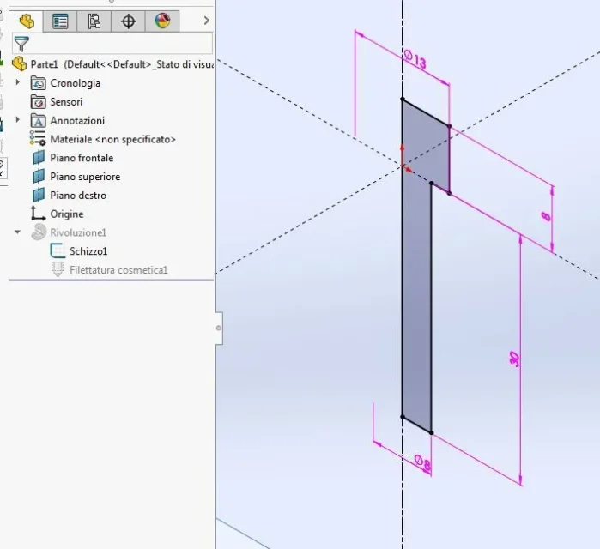
Task: Open the FeatureManager design tree tab
Action: coord(27,21)
